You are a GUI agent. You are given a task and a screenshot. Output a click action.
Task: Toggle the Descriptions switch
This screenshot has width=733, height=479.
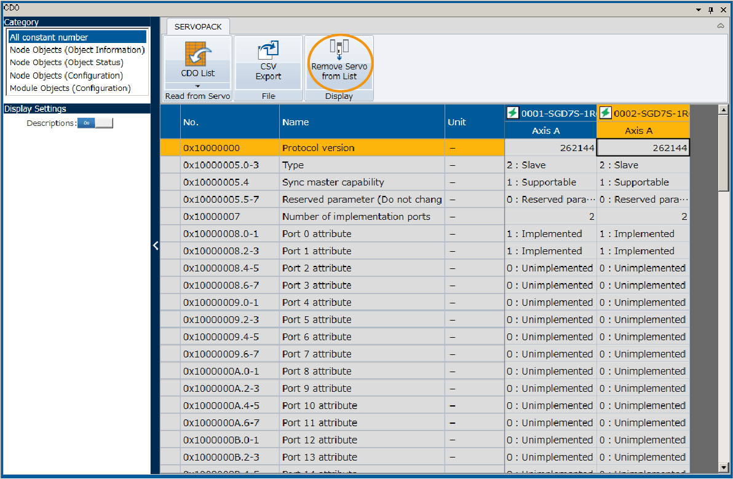pos(95,123)
